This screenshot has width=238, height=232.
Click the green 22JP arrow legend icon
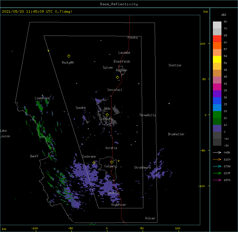pos(217,173)
